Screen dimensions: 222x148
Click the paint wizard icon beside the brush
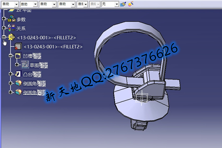coord(131,4)
